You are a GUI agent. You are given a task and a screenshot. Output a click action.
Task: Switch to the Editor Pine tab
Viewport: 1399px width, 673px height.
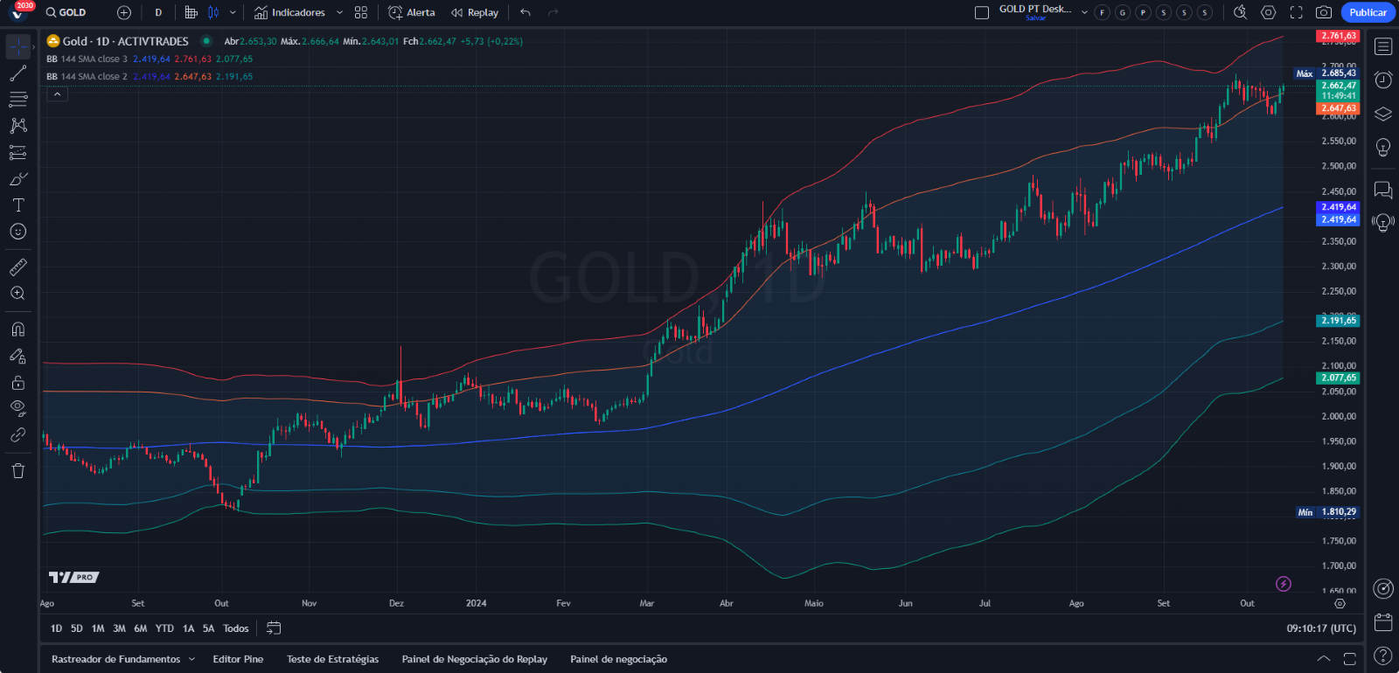[238, 659]
